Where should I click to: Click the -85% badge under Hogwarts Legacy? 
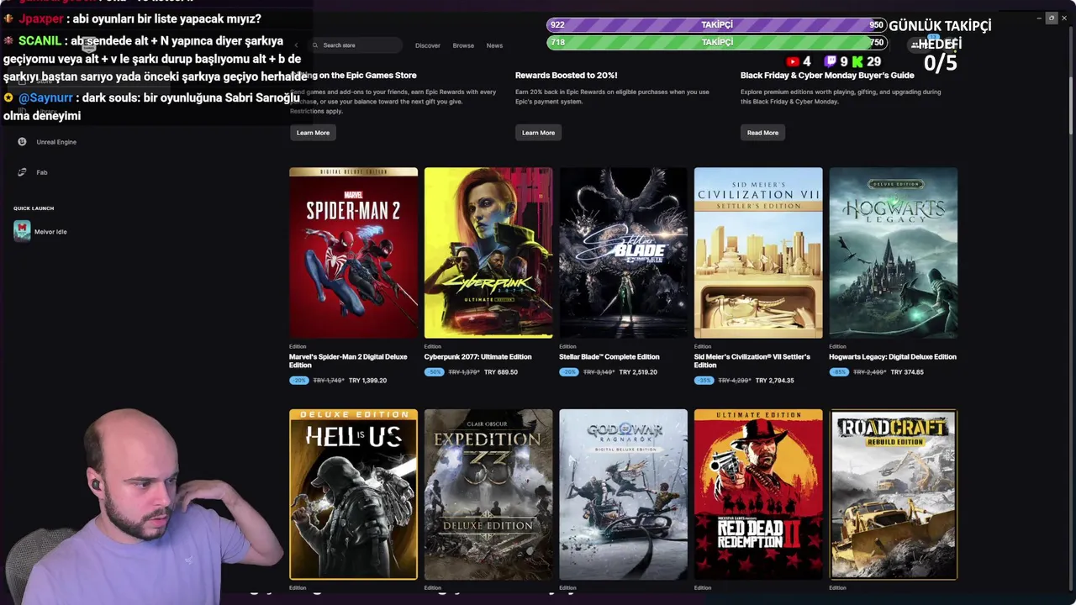pyautogui.click(x=839, y=372)
